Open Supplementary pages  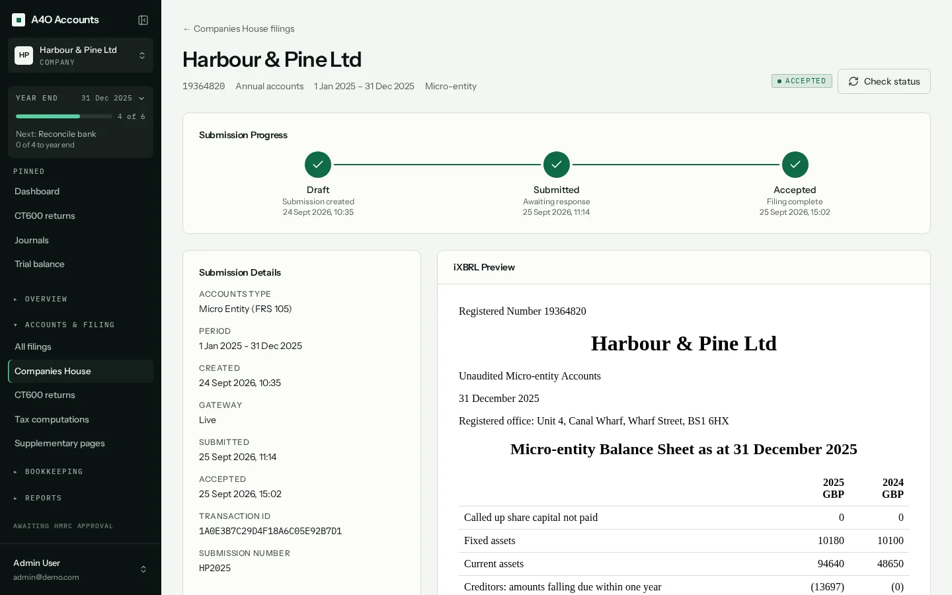coord(81,444)
